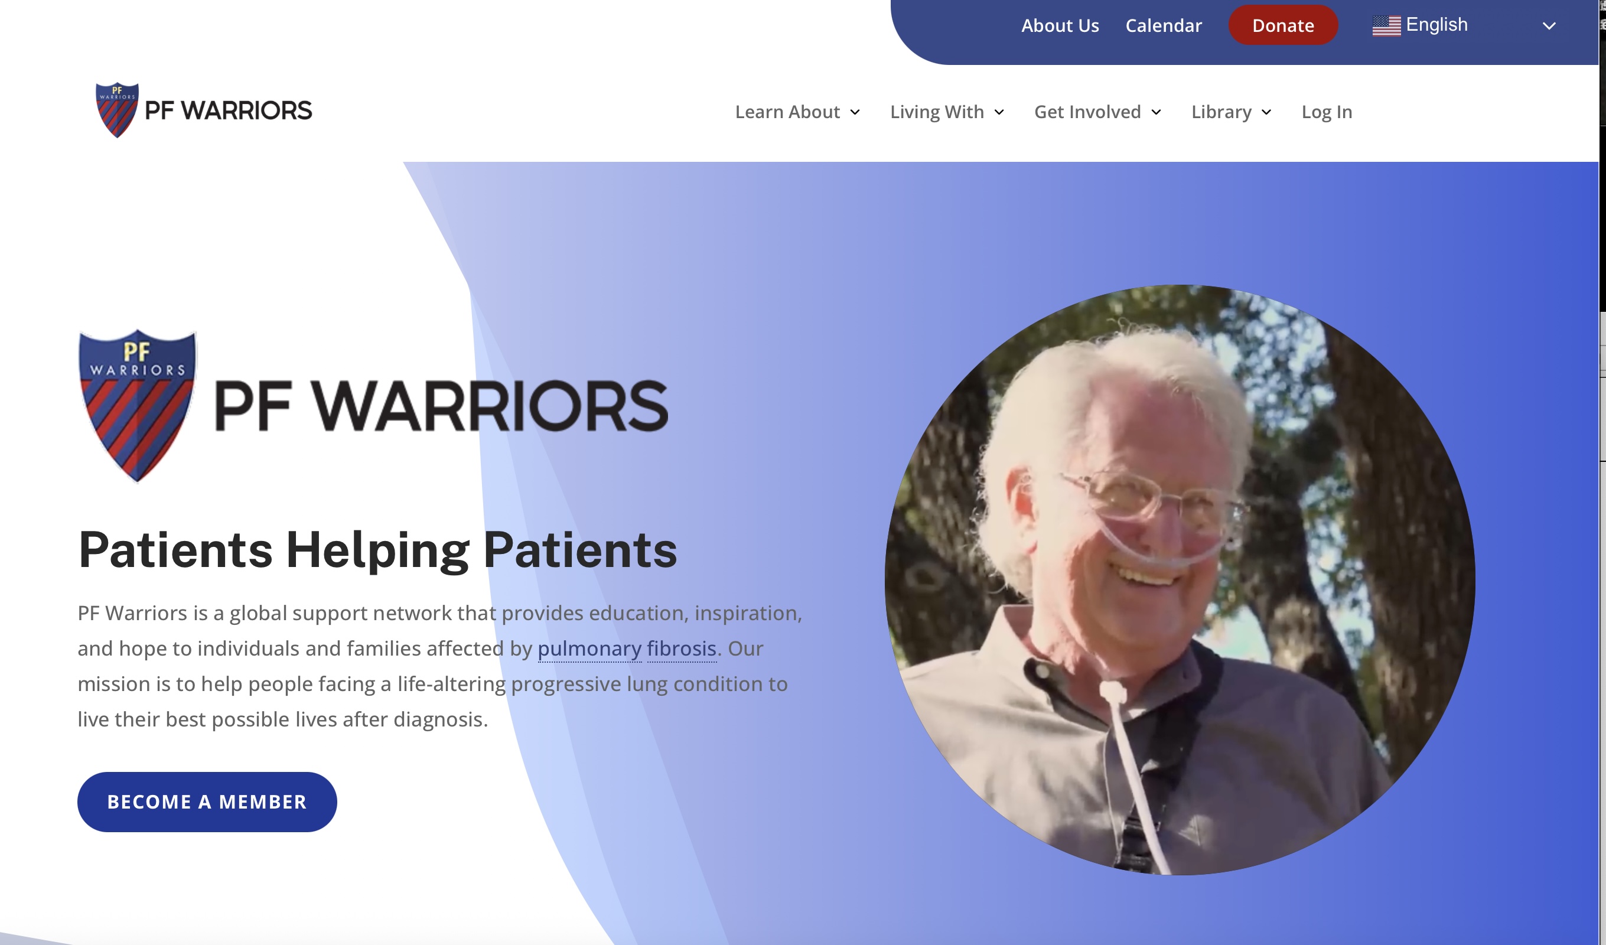Click the circular photo of smiling man

(x=1180, y=580)
